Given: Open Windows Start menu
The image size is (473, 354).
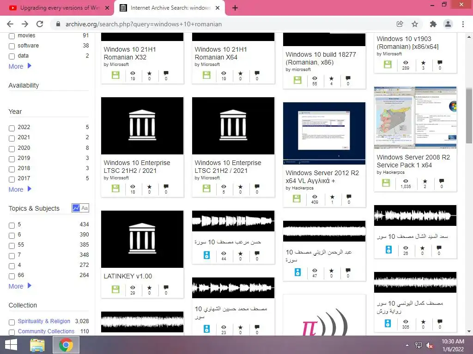Looking at the screenshot, I should (x=11, y=345).
